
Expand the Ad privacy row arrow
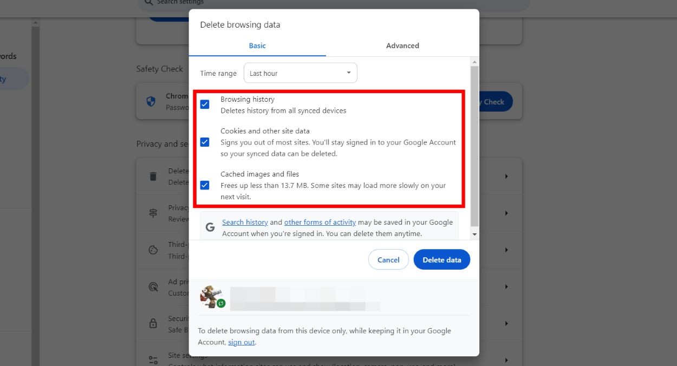pos(507,287)
